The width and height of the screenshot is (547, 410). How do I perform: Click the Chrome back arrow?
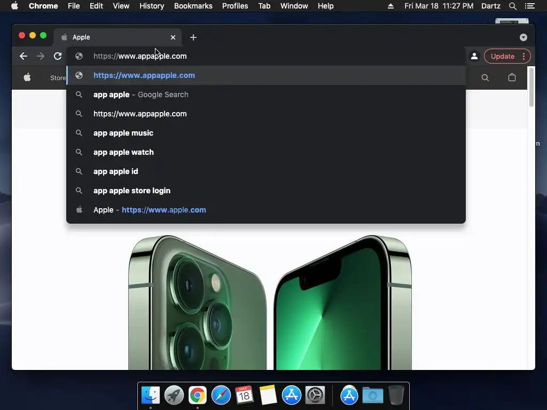pos(24,56)
